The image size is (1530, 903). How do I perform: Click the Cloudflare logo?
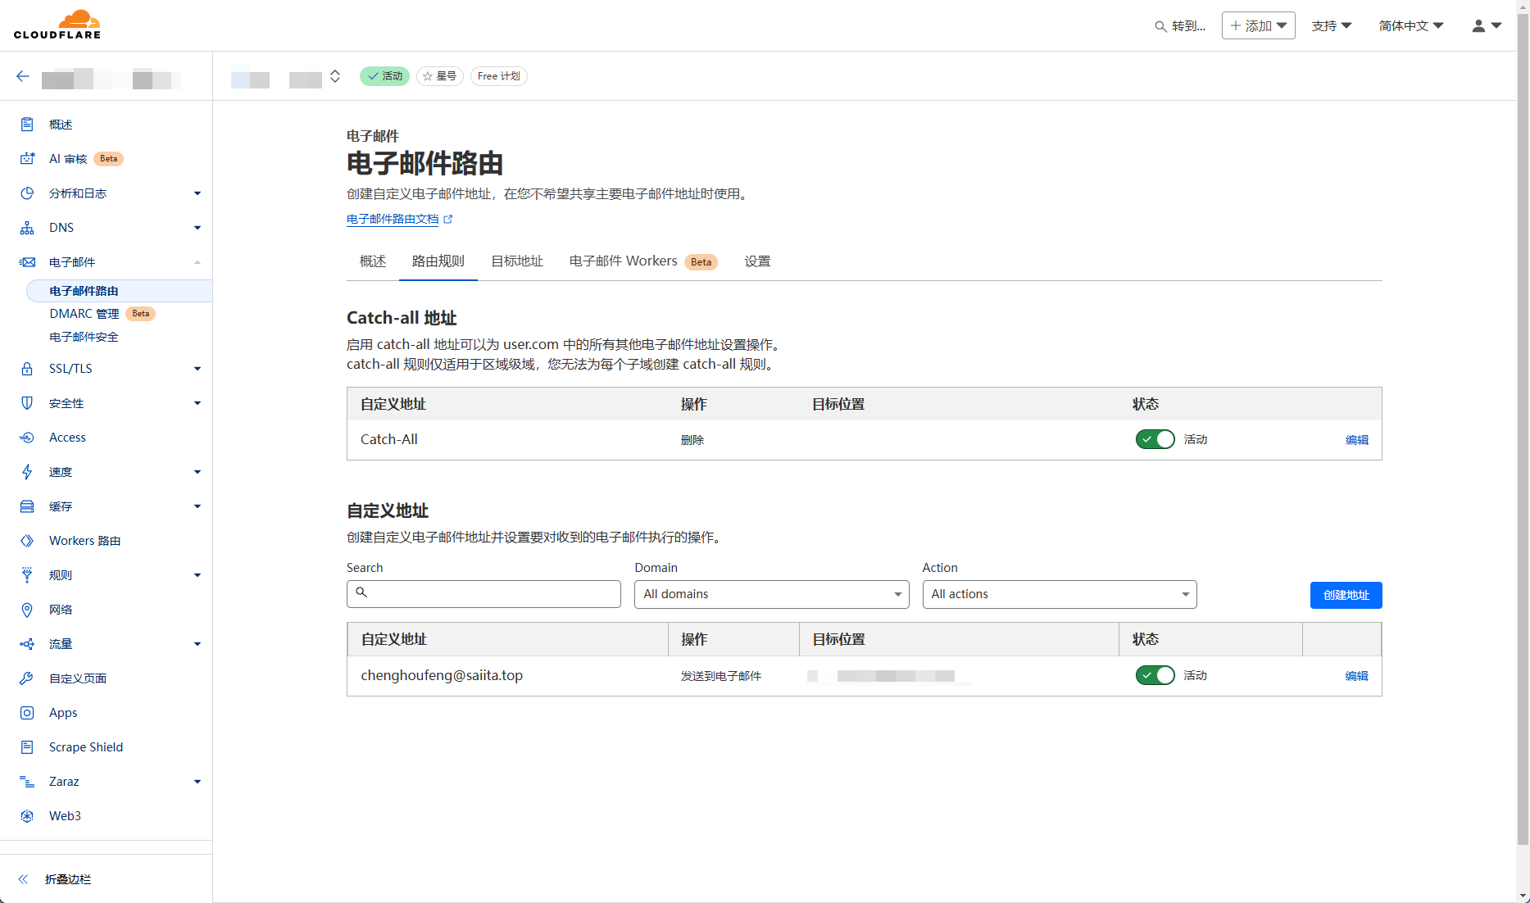[x=57, y=25]
